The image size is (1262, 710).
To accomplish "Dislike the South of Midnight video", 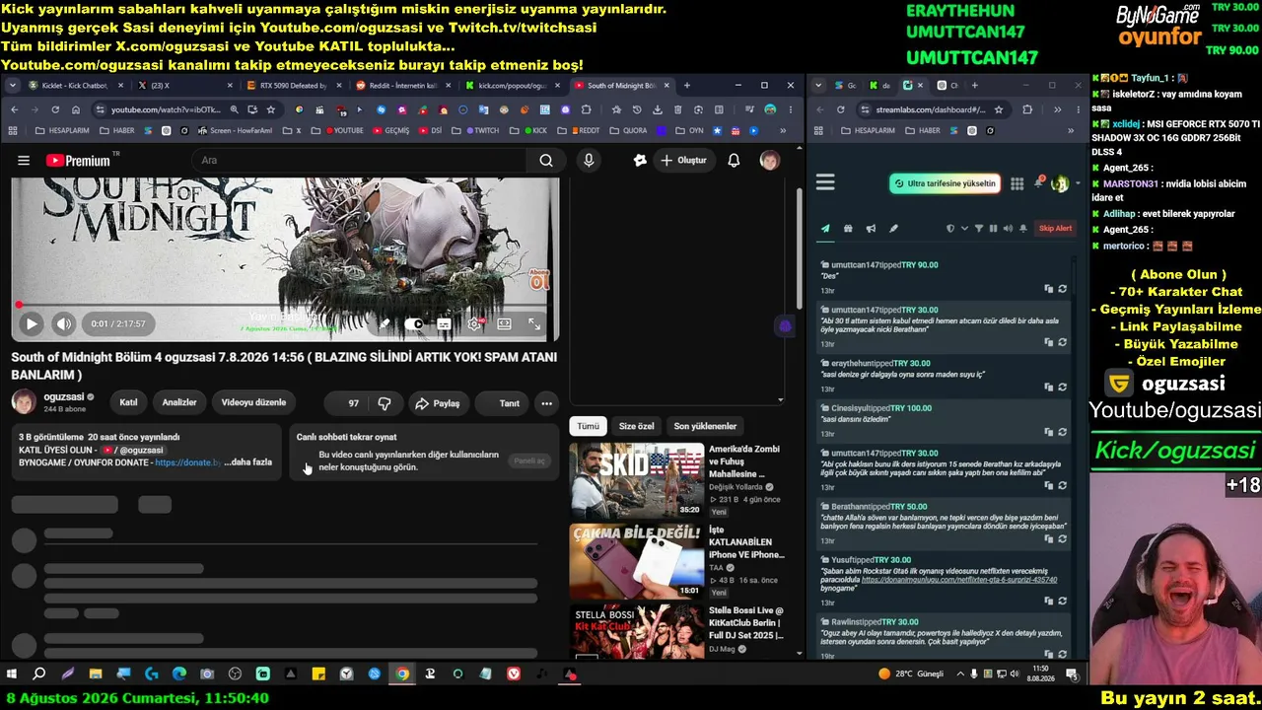I will click(385, 402).
